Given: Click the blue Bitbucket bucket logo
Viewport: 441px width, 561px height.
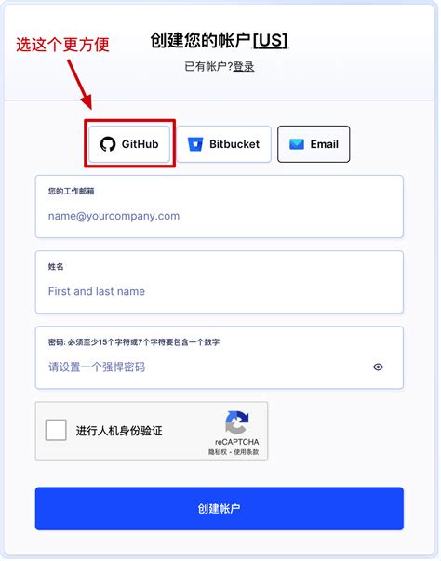Looking at the screenshot, I should click(x=195, y=144).
